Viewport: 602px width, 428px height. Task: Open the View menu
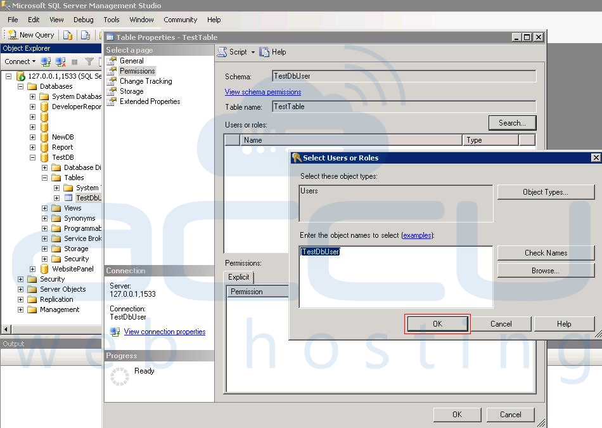56,20
